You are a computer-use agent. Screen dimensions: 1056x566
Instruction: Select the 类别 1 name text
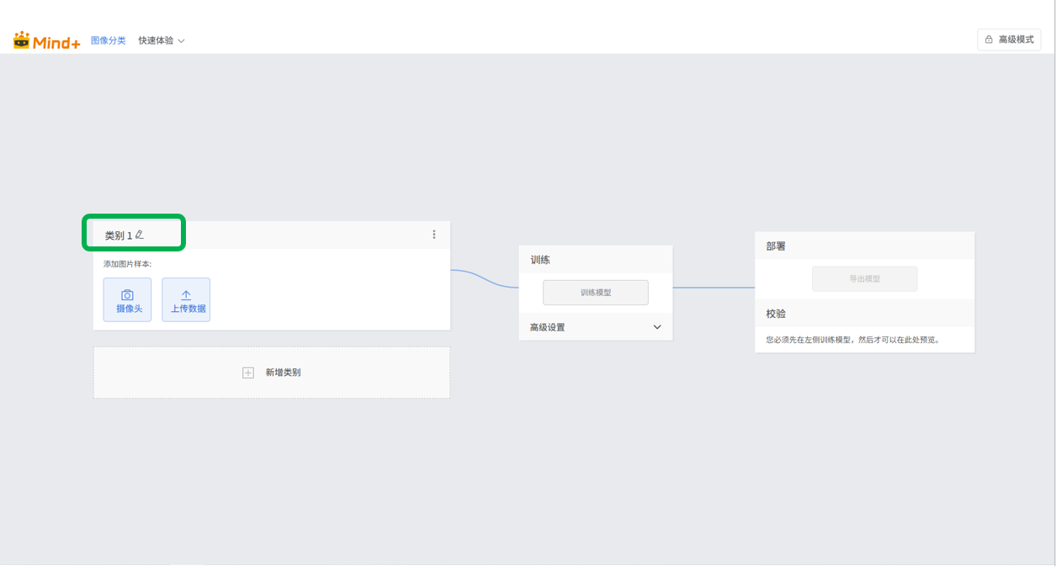[118, 235]
